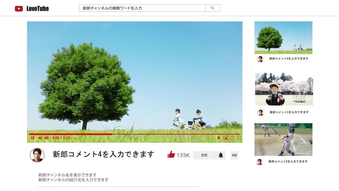Click the video title 新郎コメント4を入力できます
339x191 pixels.
coord(104,154)
